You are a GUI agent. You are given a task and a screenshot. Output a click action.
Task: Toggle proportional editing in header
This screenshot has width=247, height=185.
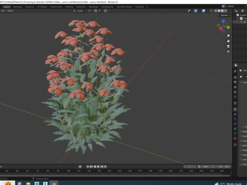click(x=105, y=11)
